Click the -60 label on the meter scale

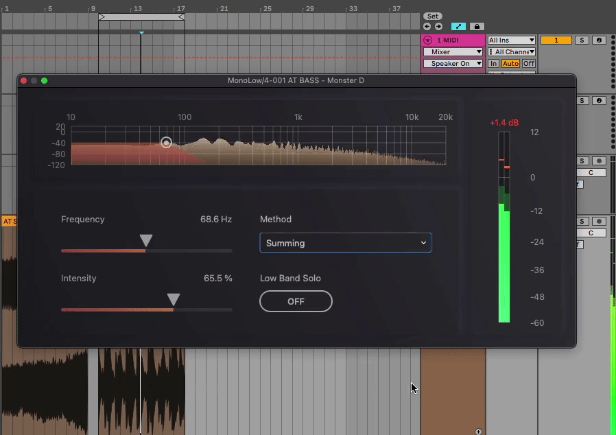(537, 323)
